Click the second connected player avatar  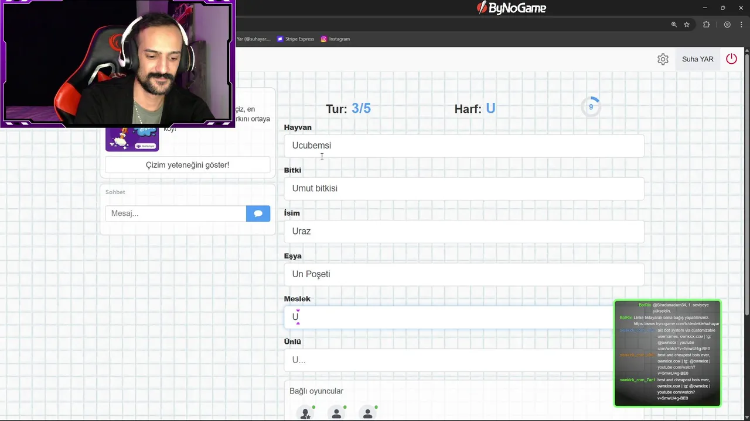[x=336, y=413]
